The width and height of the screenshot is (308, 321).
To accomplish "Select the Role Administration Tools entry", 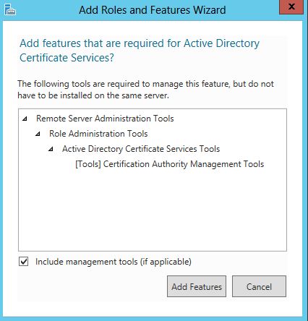I will pos(98,134).
